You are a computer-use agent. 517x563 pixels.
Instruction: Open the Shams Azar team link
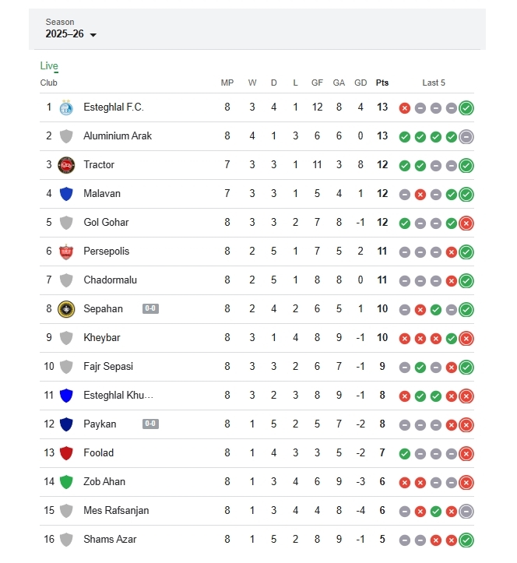(x=110, y=540)
